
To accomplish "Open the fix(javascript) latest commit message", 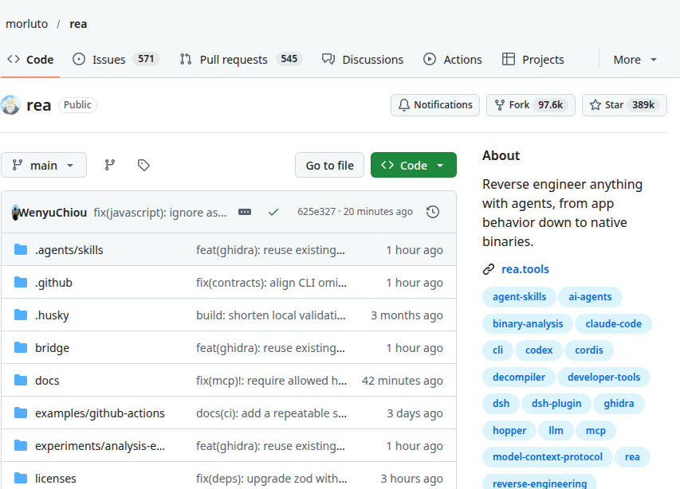I will click(160, 212).
